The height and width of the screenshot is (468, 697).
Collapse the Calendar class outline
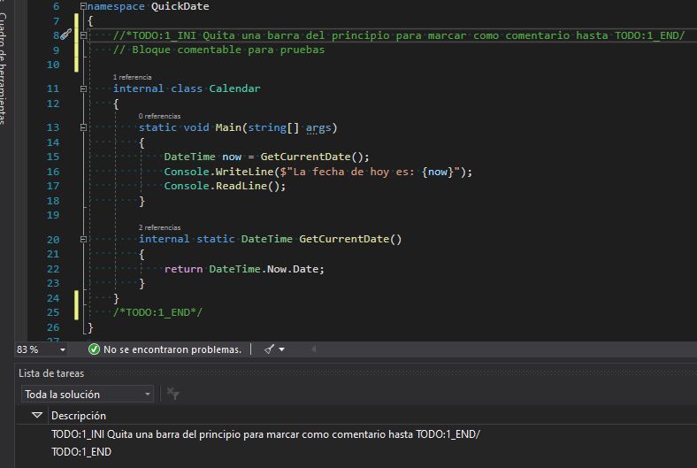(x=83, y=88)
